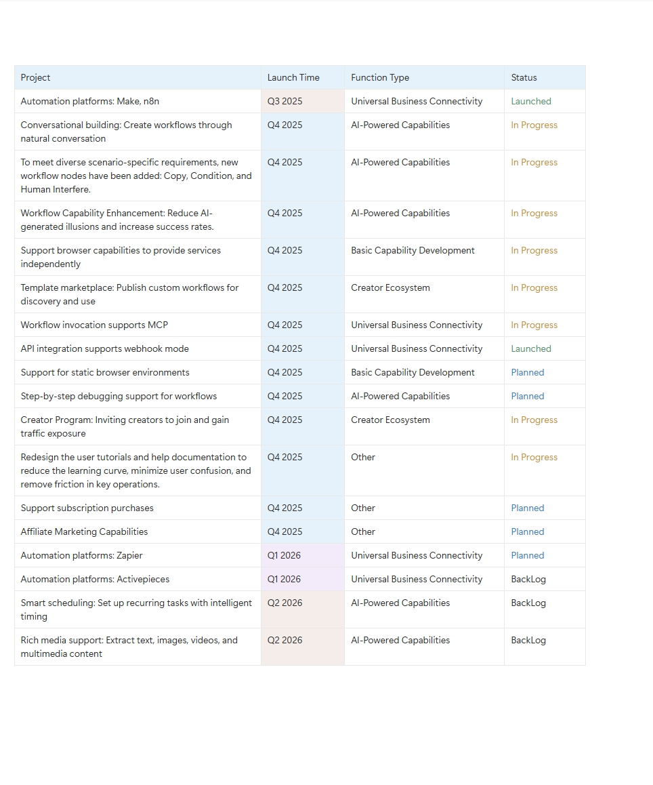Click the Launch Time column header

pos(293,77)
